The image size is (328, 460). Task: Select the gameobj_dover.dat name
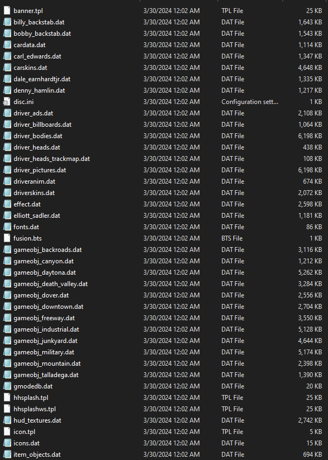(41, 295)
